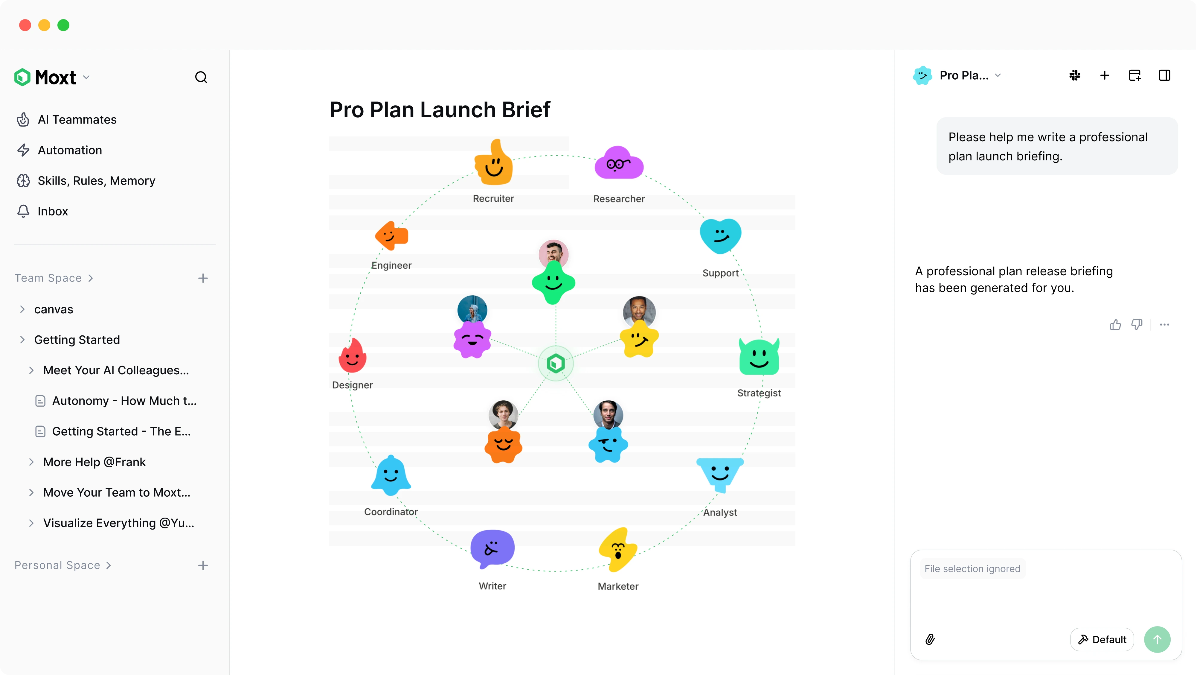1197x675 pixels.
Task: Click the Default mode button
Action: coord(1102,639)
